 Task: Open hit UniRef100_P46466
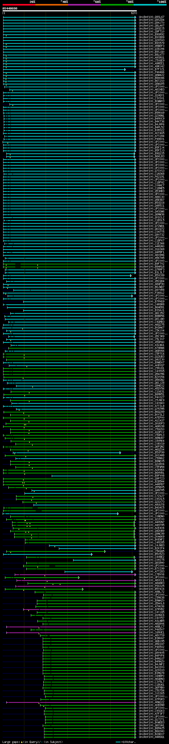click(152, 72)
